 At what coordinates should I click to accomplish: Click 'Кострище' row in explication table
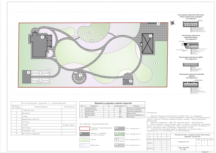tap(44, 128)
